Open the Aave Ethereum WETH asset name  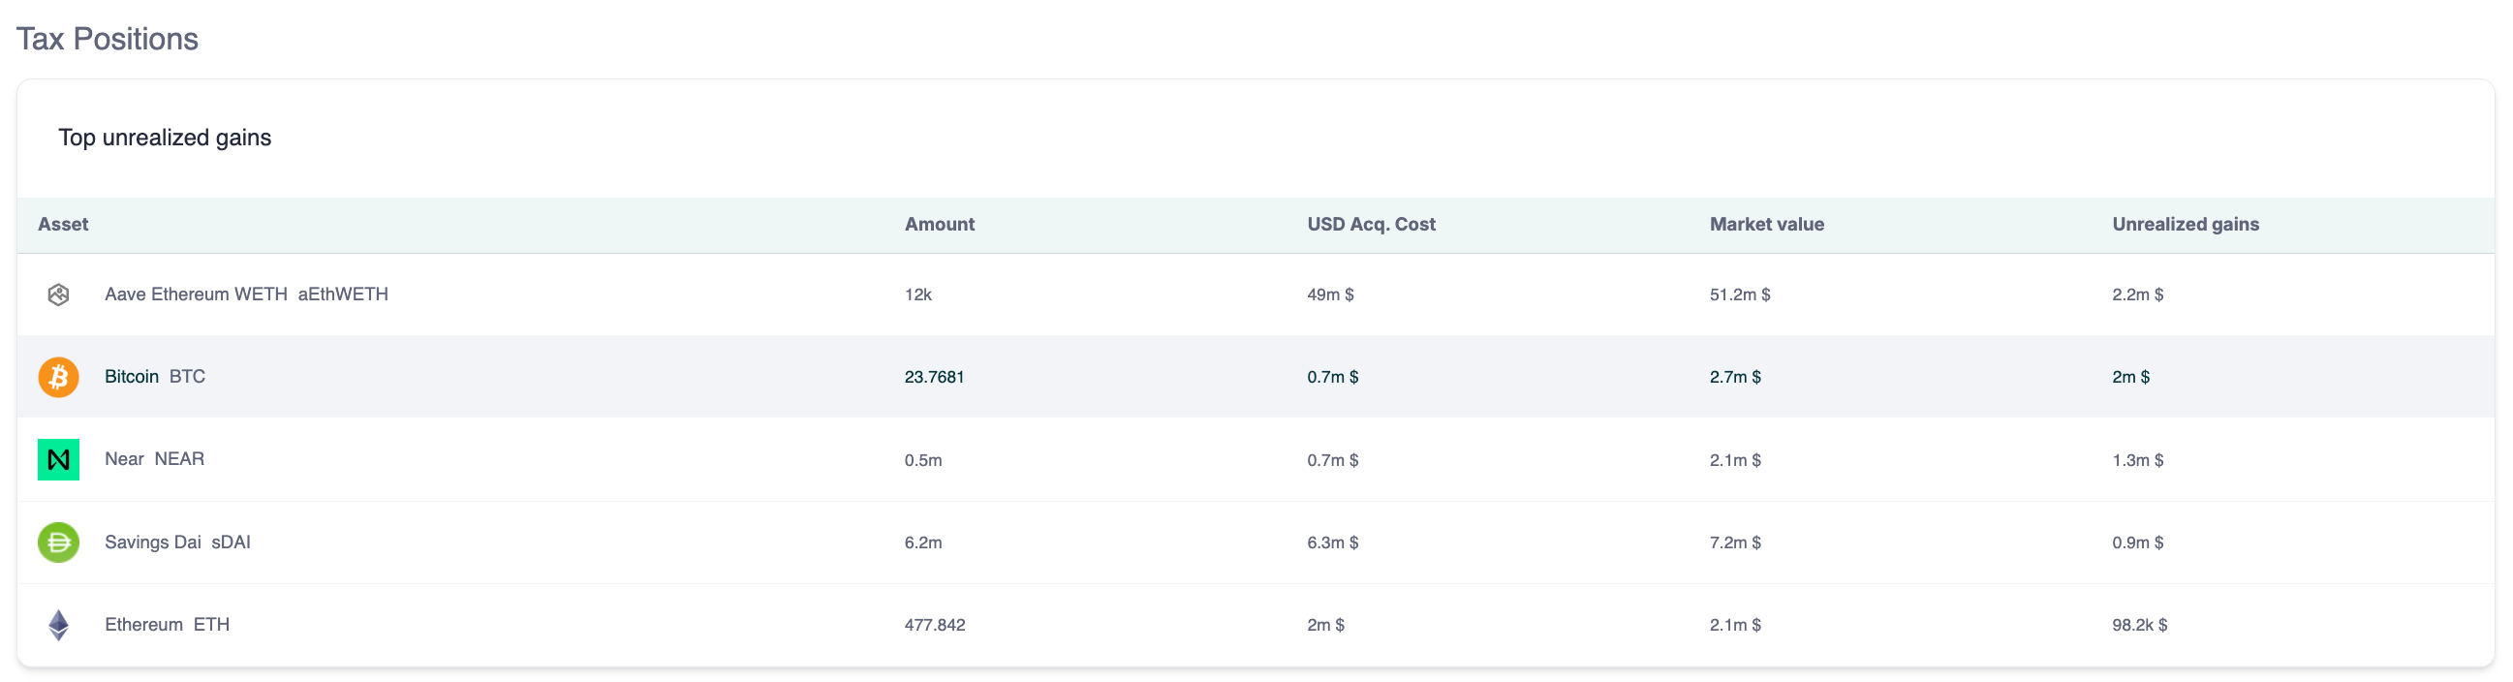point(246,294)
